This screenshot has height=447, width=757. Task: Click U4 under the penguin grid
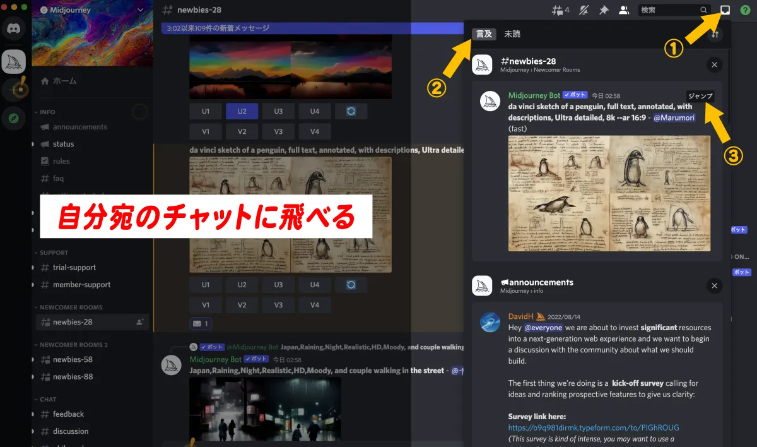click(x=315, y=285)
